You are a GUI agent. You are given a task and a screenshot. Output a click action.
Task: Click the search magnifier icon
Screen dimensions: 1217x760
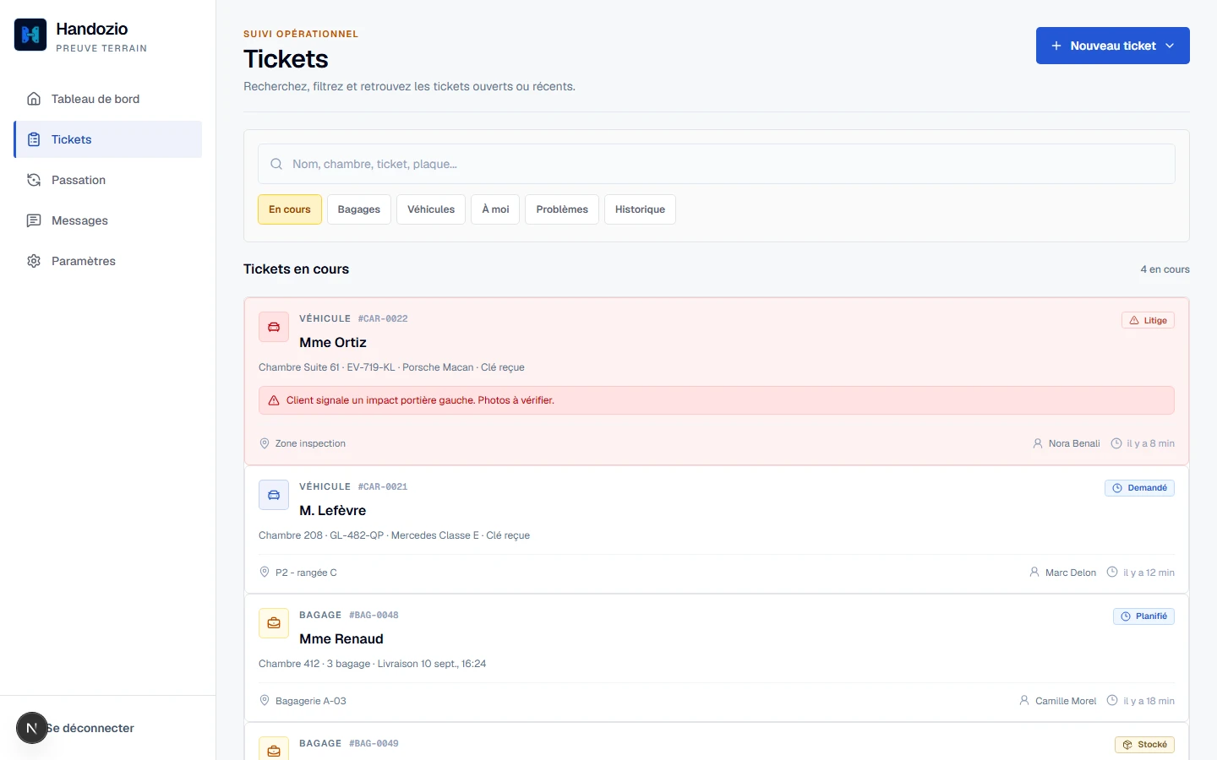[x=276, y=164]
